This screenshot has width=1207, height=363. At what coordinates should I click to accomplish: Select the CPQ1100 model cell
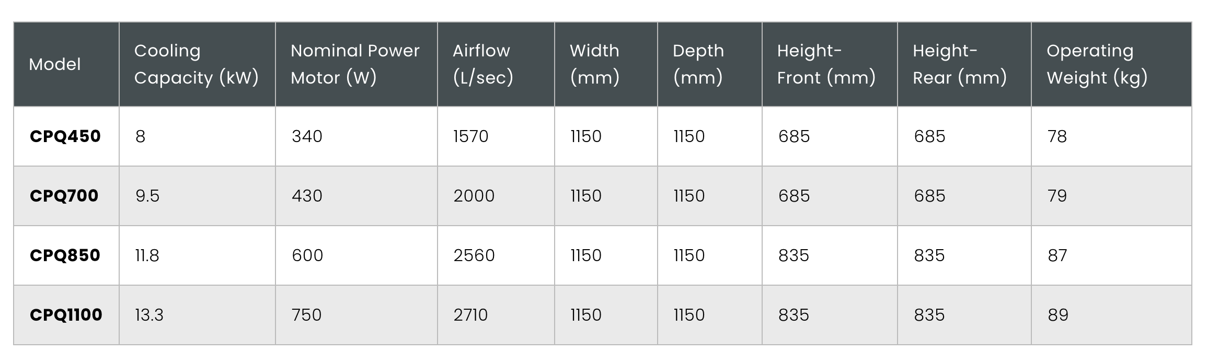tap(66, 315)
